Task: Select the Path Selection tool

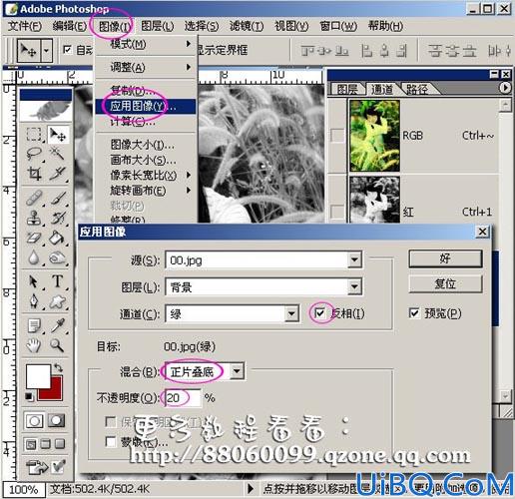Action: click(34, 281)
